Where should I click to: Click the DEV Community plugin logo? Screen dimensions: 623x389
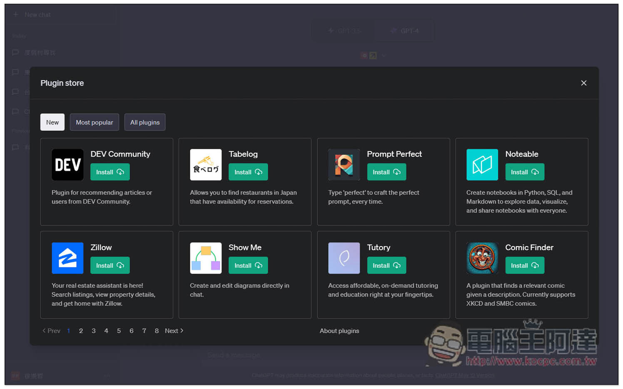pyautogui.click(x=67, y=165)
